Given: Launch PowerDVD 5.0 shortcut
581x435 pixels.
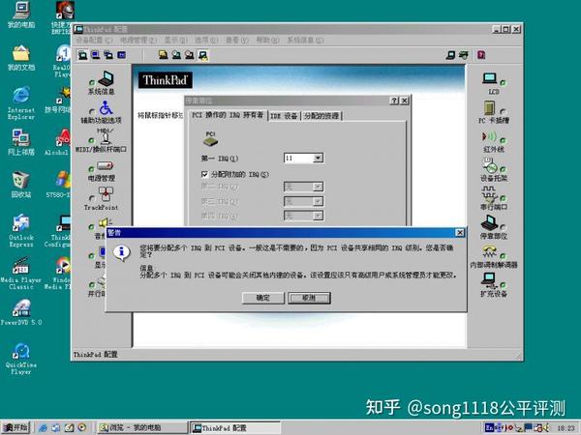Looking at the screenshot, I should 21,308.
